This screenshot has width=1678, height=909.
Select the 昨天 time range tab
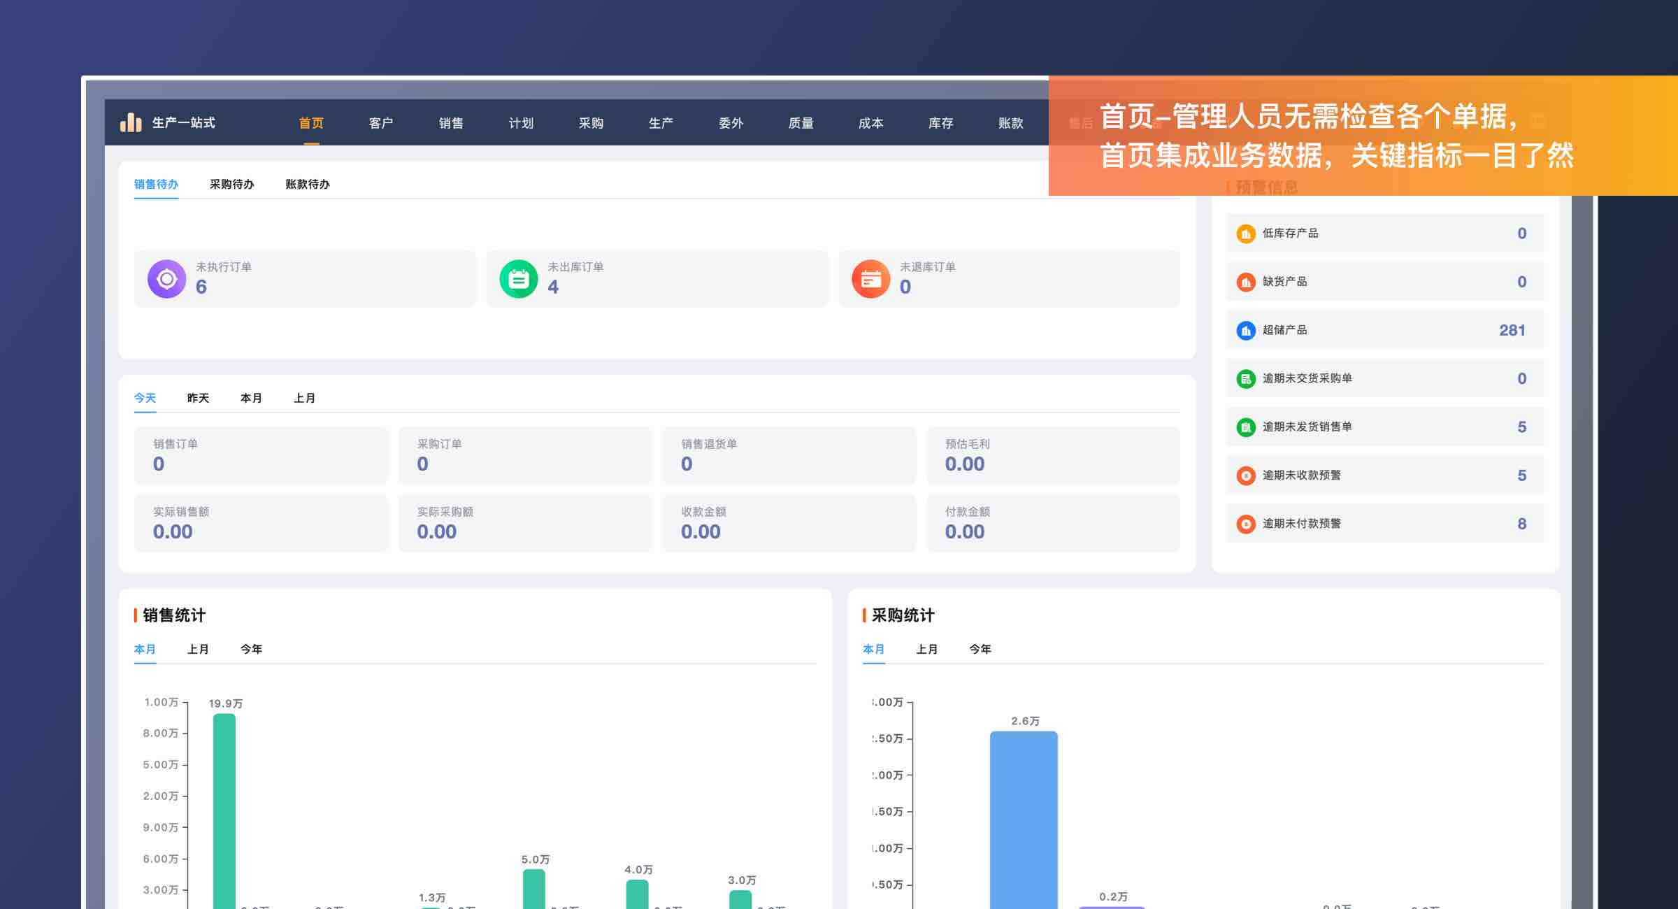click(x=198, y=398)
